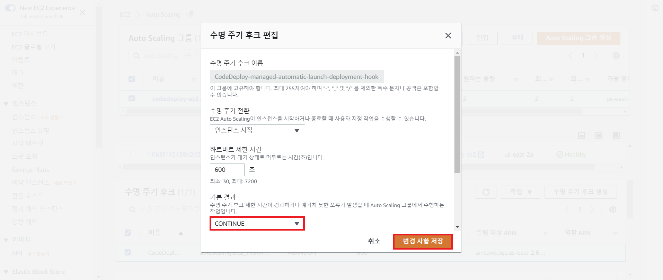Open 태그 in sidebar
This screenshot has width=663, height=280.
click(18, 73)
